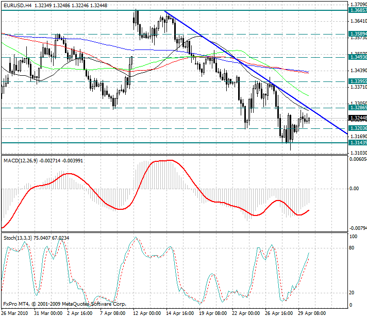367x317 pixels.
Task: Click the 26 Mar 2010 date label
Action: 15,313
